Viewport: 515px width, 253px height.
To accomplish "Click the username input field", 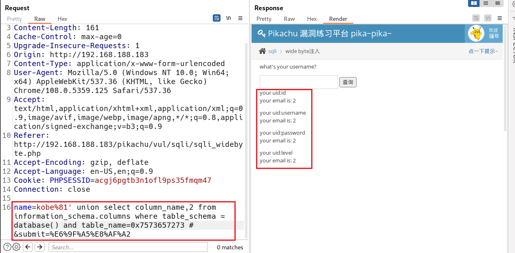I will [299, 82].
